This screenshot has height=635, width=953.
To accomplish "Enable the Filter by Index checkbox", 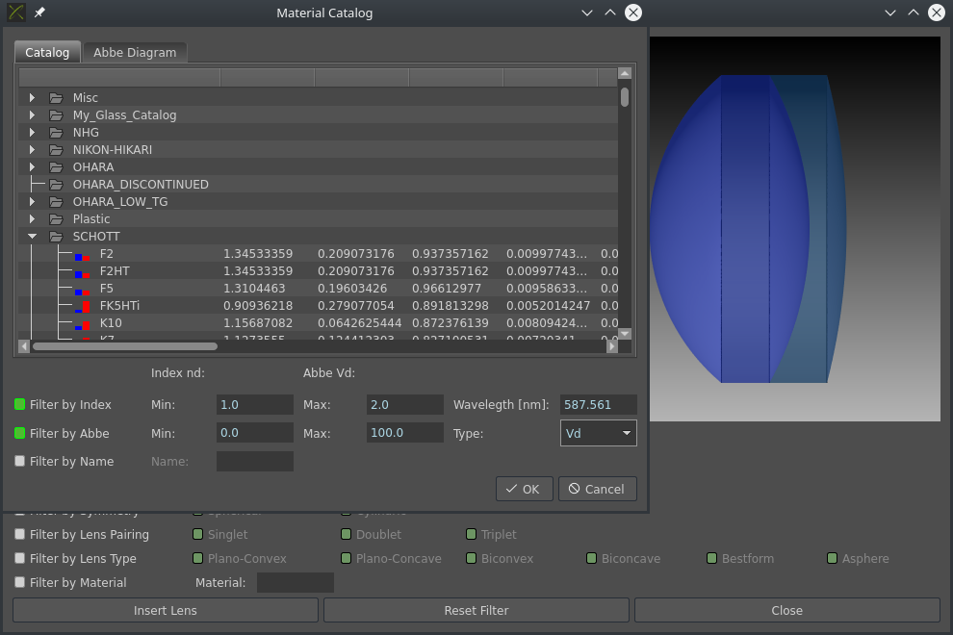I will click(x=19, y=404).
